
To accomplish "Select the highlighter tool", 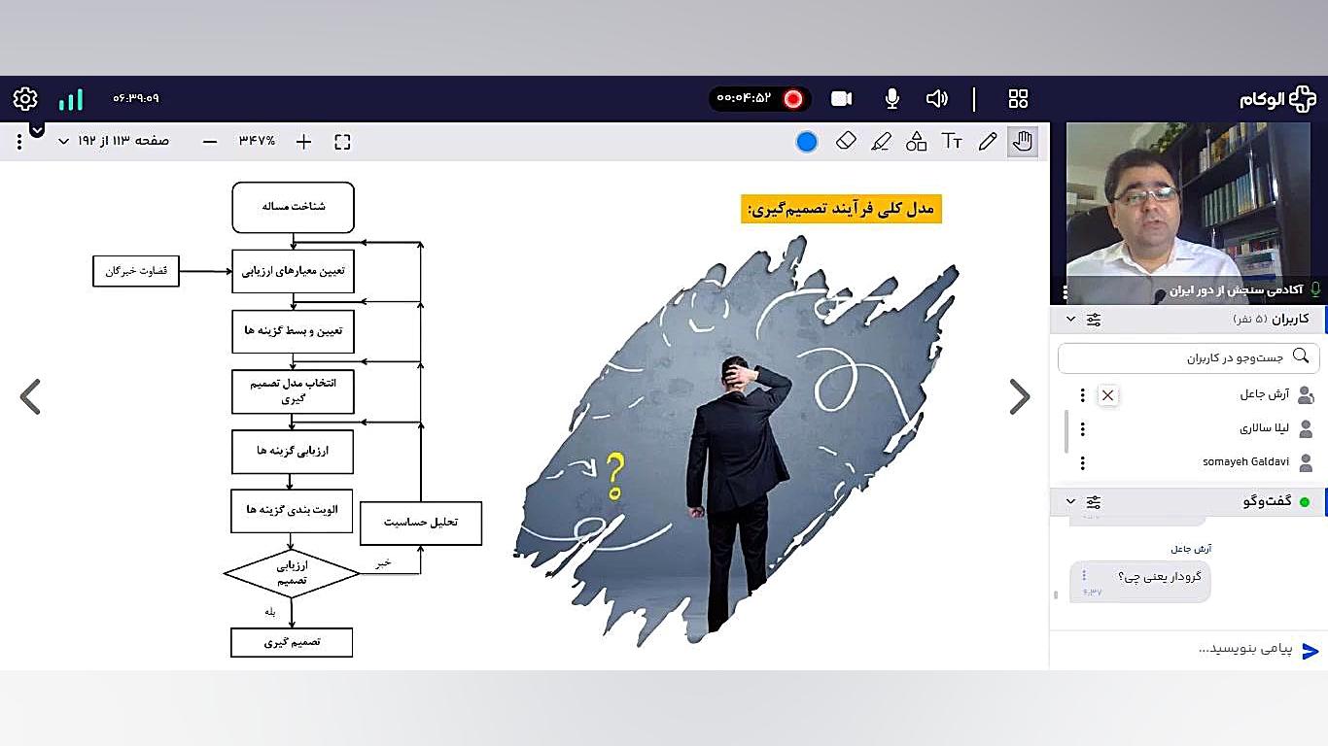I will tap(881, 142).
